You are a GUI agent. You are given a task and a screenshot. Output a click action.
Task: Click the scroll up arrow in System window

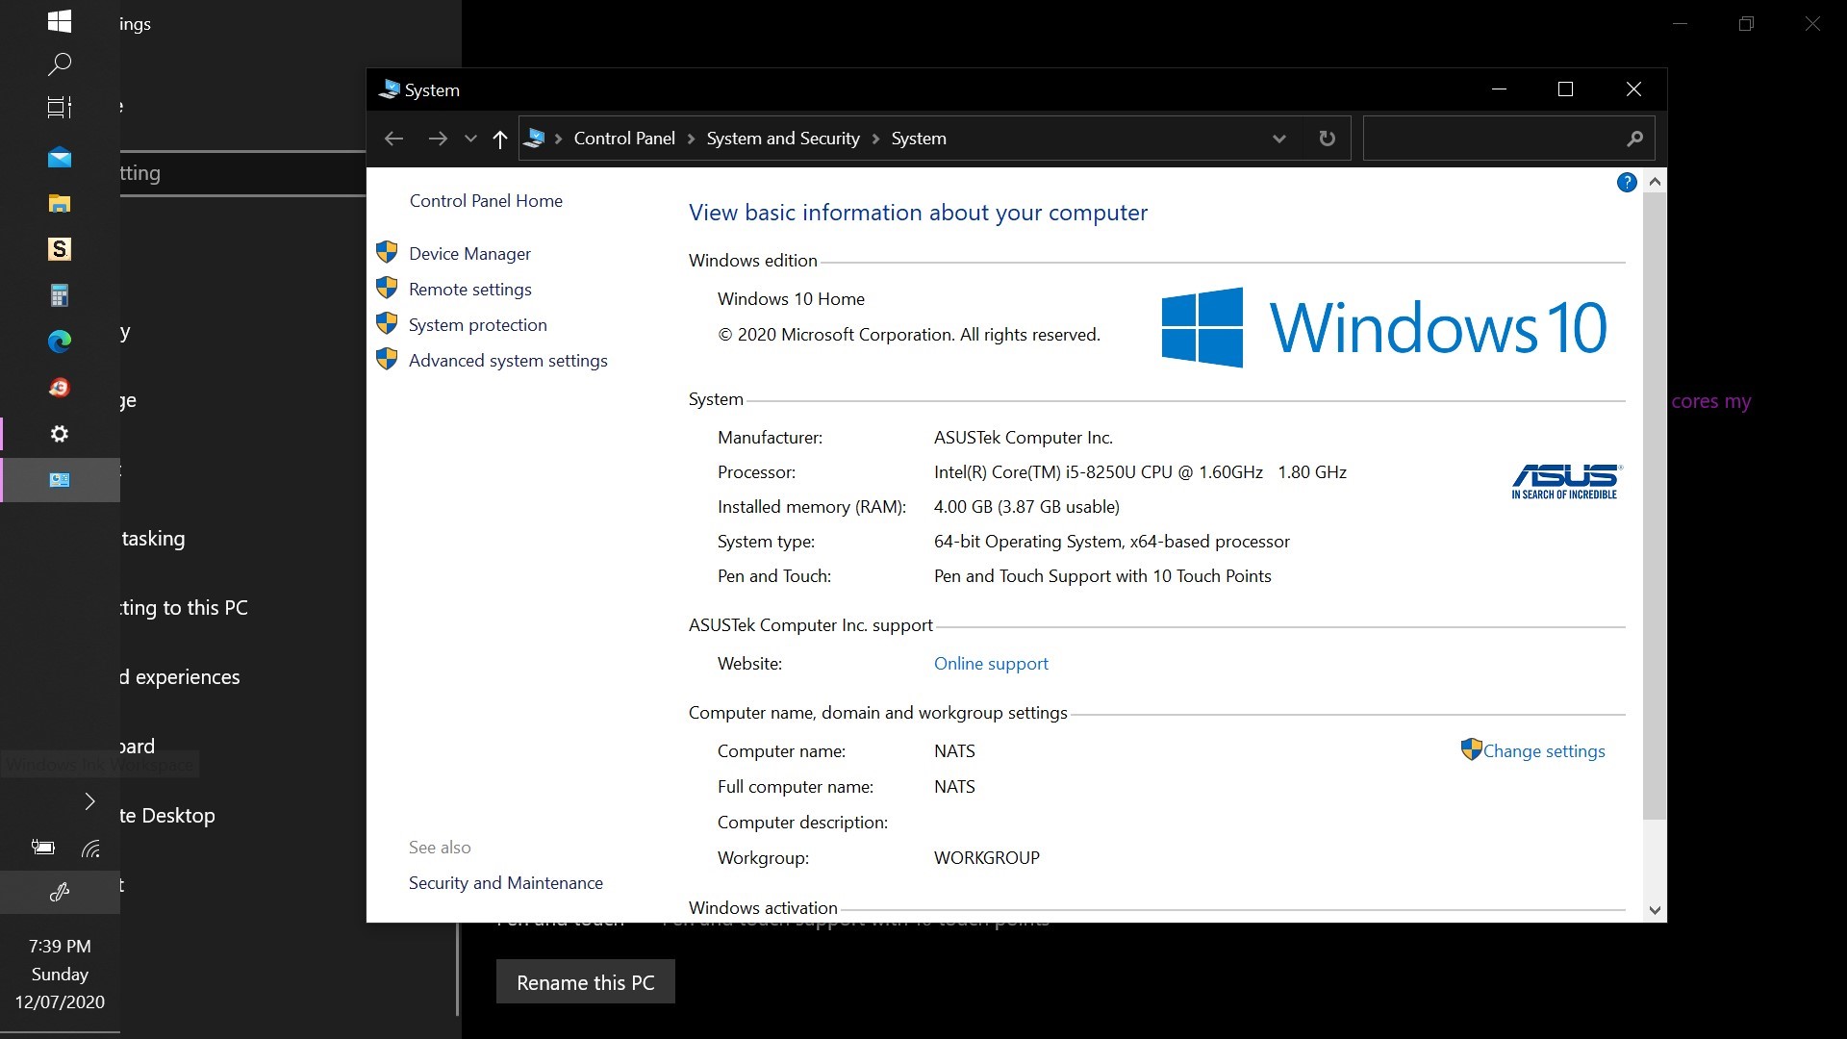[1655, 181]
